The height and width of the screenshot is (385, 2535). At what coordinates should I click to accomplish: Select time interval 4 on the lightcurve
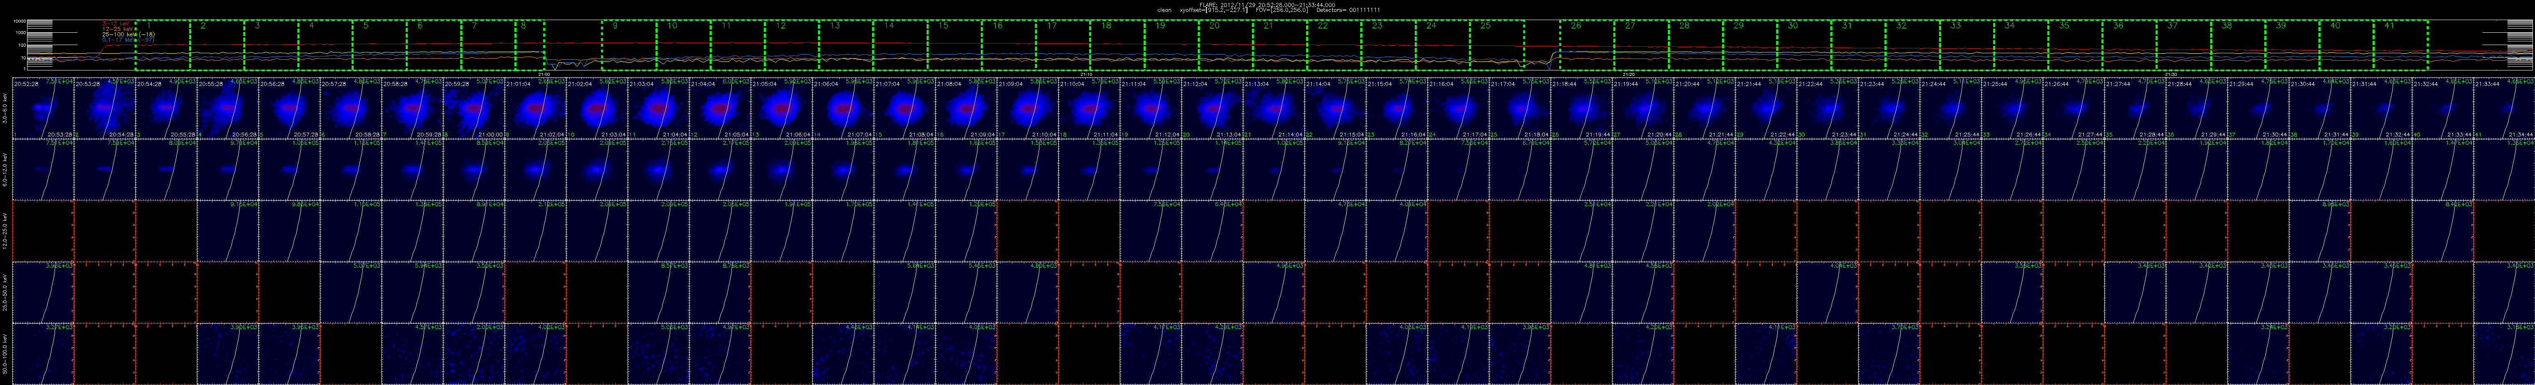(326, 44)
